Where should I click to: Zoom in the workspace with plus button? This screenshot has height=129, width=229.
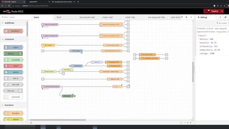point(191,123)
